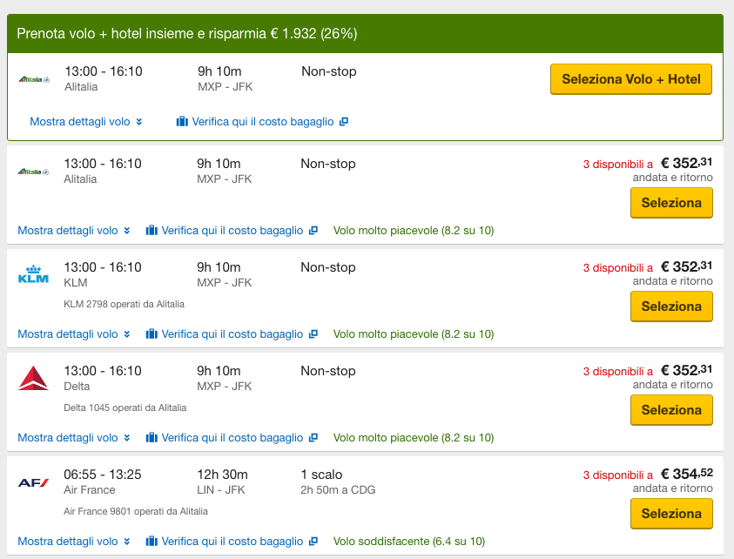
Task: Expand Mostra dettagli volo for the Air France flight
Action: (74, 542)
